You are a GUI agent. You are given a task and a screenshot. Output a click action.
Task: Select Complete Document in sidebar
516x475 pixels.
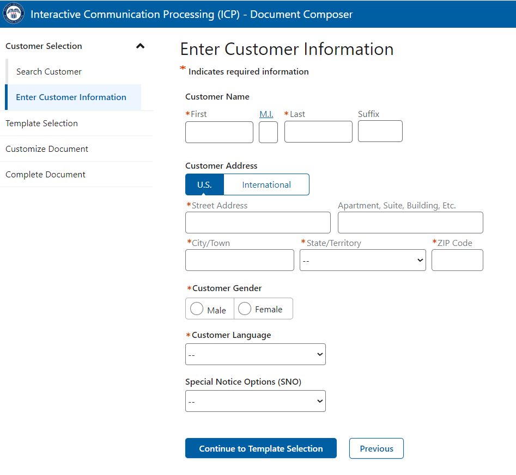coord(45,175)
